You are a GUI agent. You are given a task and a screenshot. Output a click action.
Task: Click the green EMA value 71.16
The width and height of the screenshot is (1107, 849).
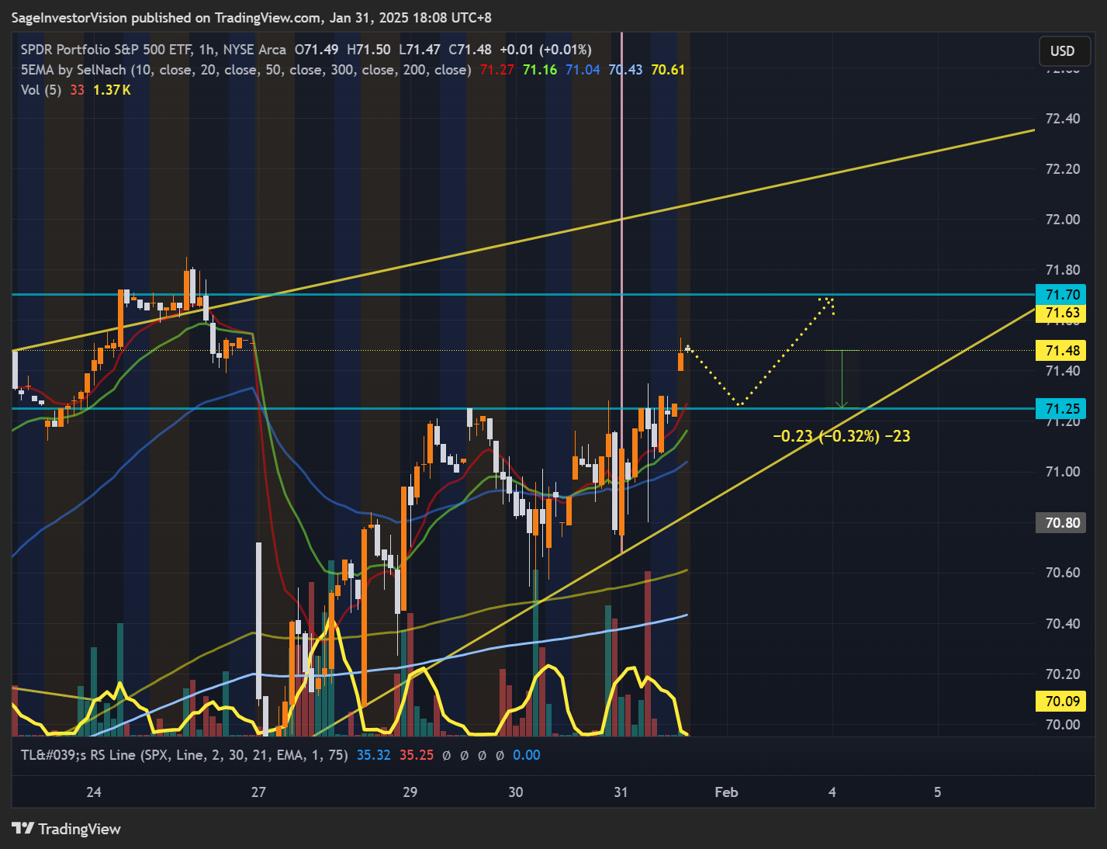click(x=540, y=70)
